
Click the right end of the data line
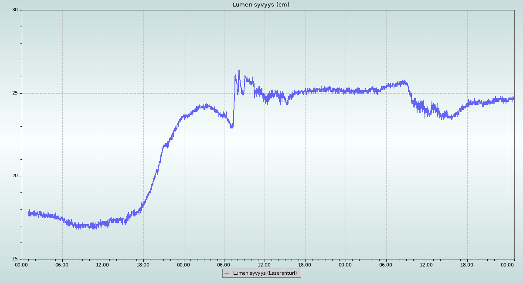[x=514, y=99]
